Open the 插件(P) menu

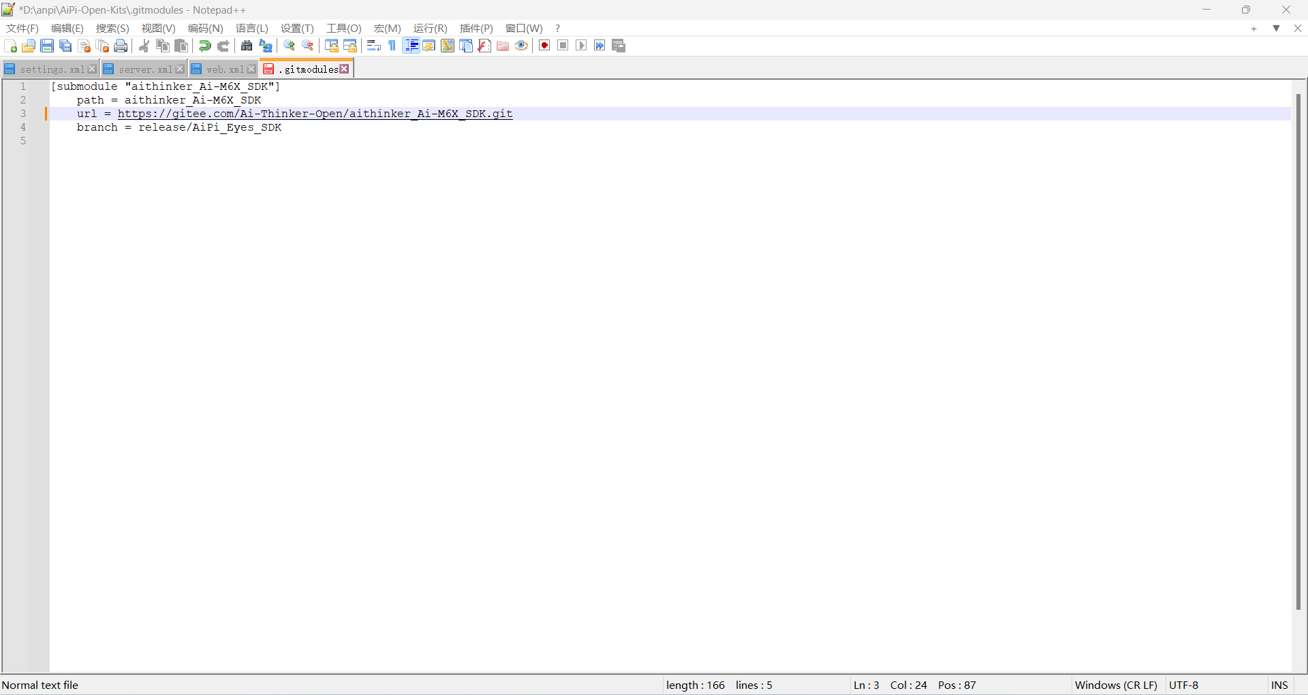coord(476,28)
